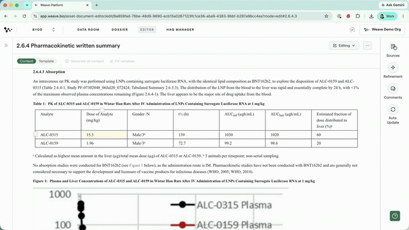The height and width of the screenshot is (230, 409).
Task: Go to the Data Room tab
Action: pos(88,29)
